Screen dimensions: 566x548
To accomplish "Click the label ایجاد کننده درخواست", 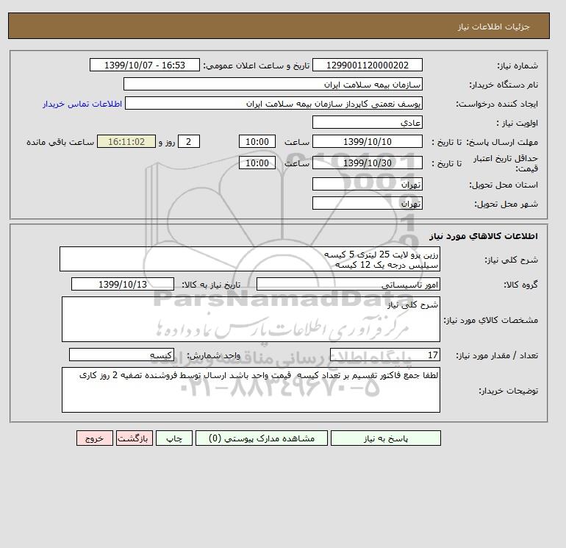I will coord(497,104).
